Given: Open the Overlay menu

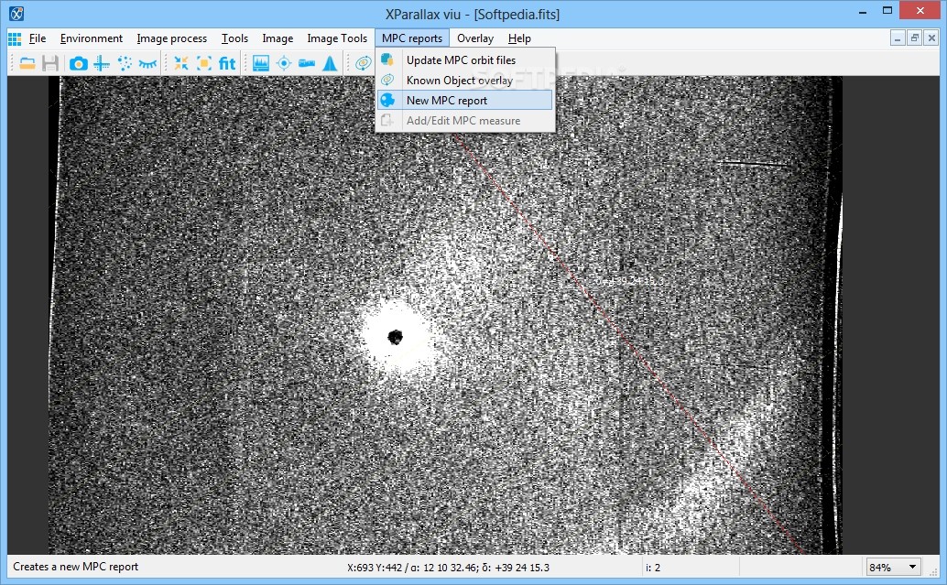Looking at the screenshot, I should (x=474, y=38).
